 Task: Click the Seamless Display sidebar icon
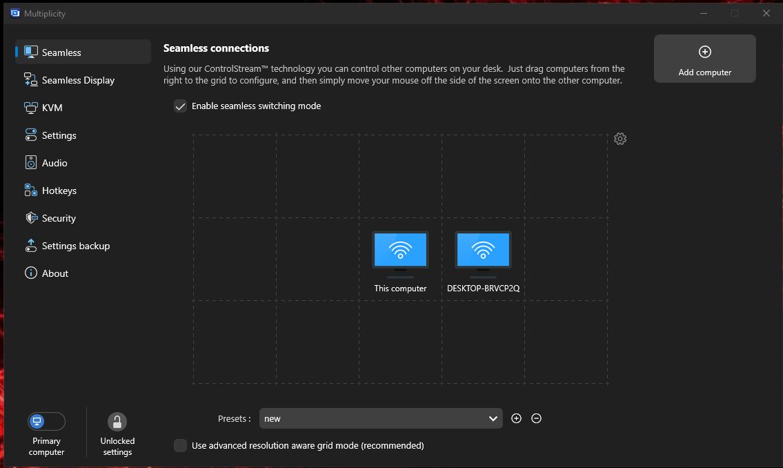[x=31, y=79]
